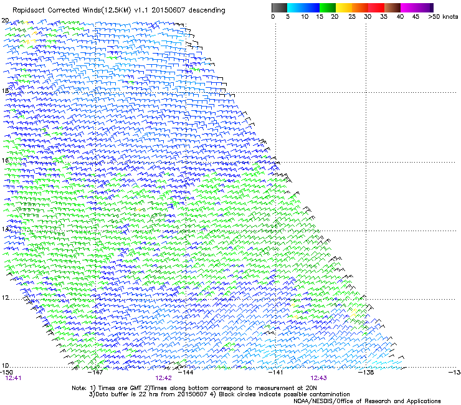Click the '>50 knots' legend label
The width and height of the screenshot is (461, 405).
(443, 17)
